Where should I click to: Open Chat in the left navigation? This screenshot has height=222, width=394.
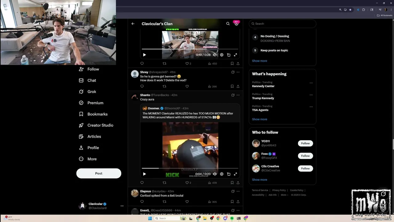88,80
